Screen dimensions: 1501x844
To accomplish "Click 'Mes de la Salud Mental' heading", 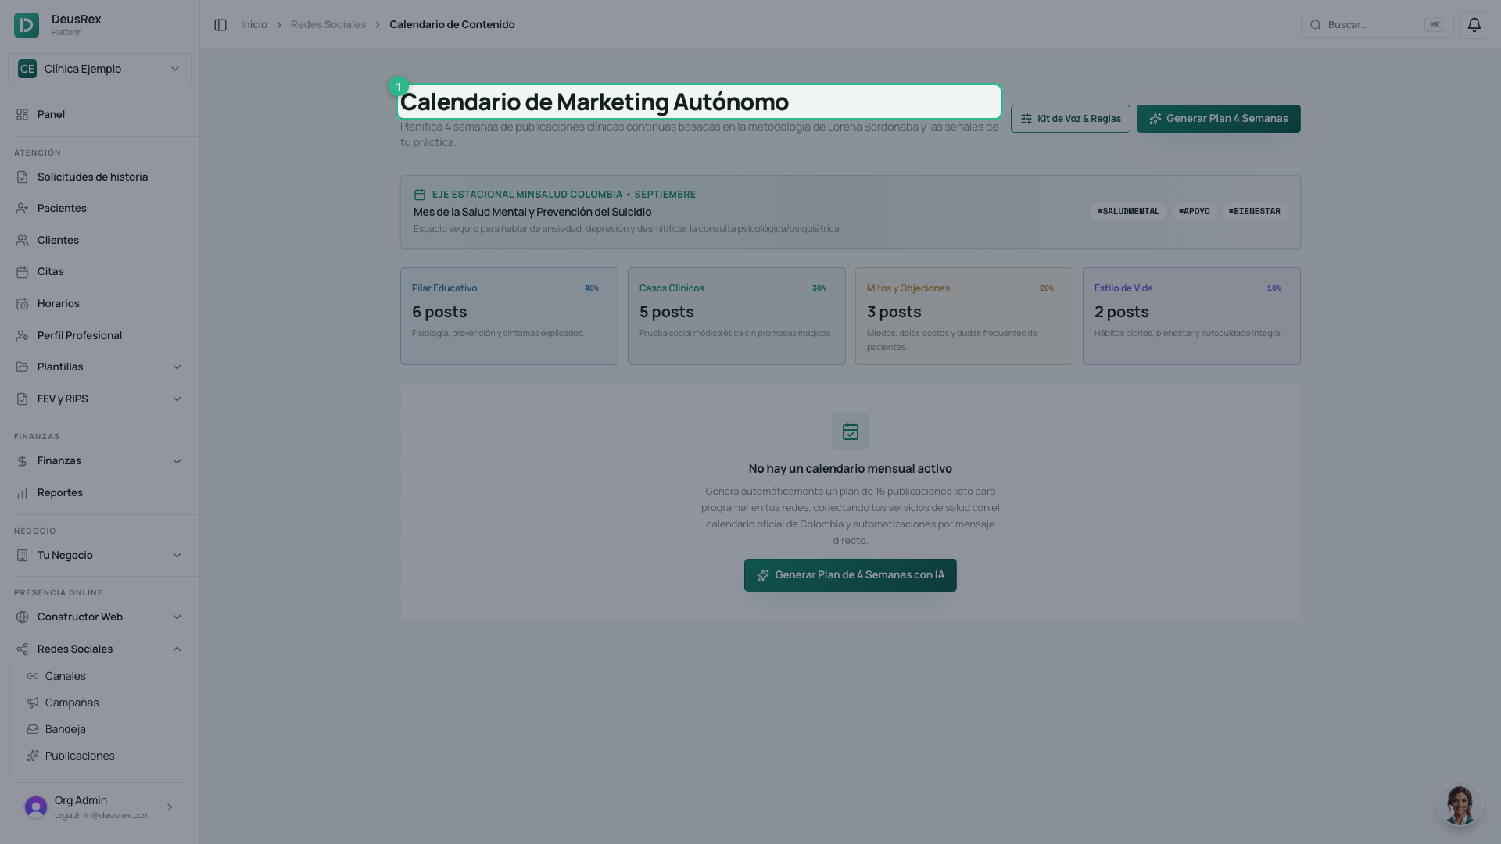I will click(532, 212).
